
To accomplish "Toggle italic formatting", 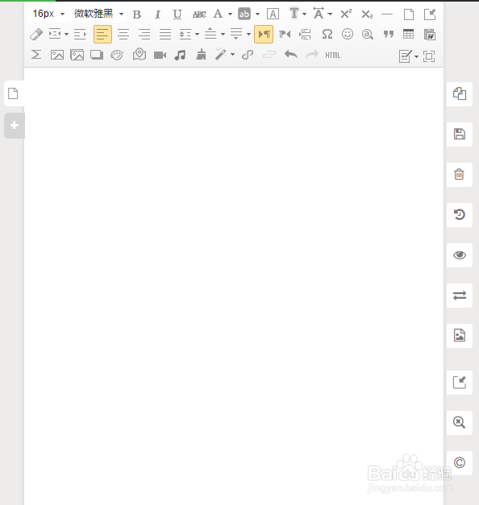I will [157, 14].
